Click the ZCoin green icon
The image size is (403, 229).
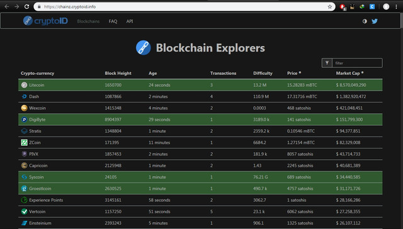coord(24,142)
